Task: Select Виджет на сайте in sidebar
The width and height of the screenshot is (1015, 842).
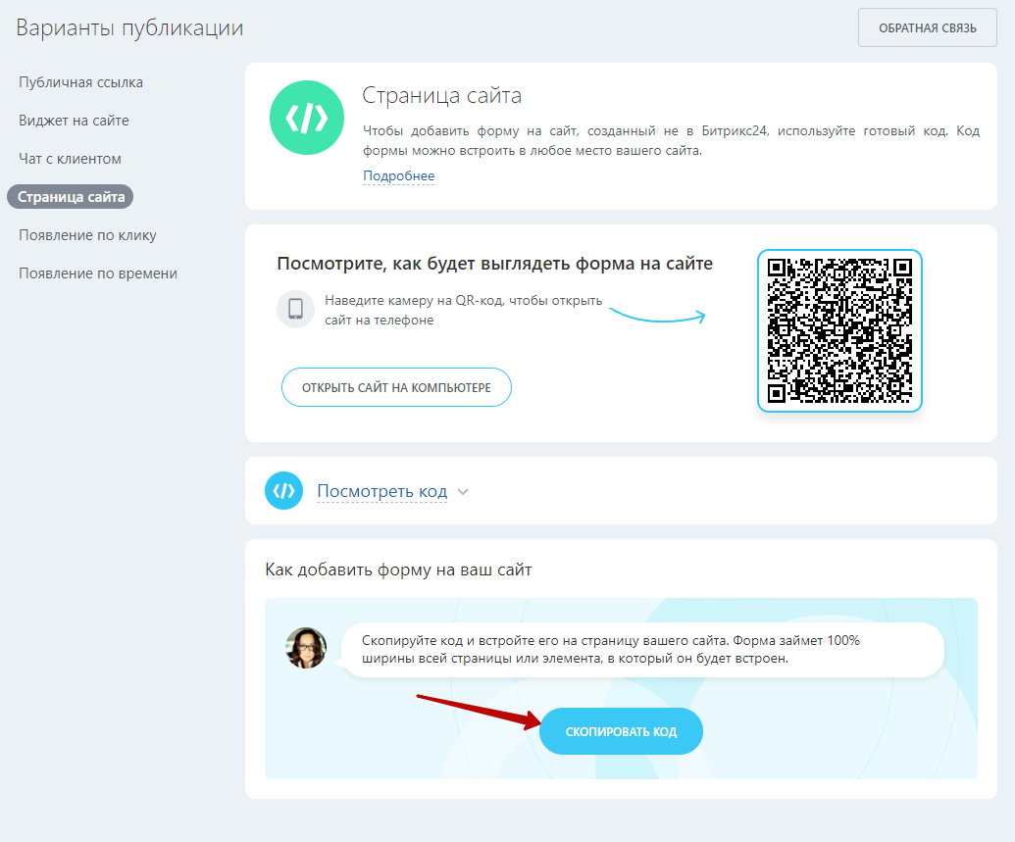Action: click(74, 121)
